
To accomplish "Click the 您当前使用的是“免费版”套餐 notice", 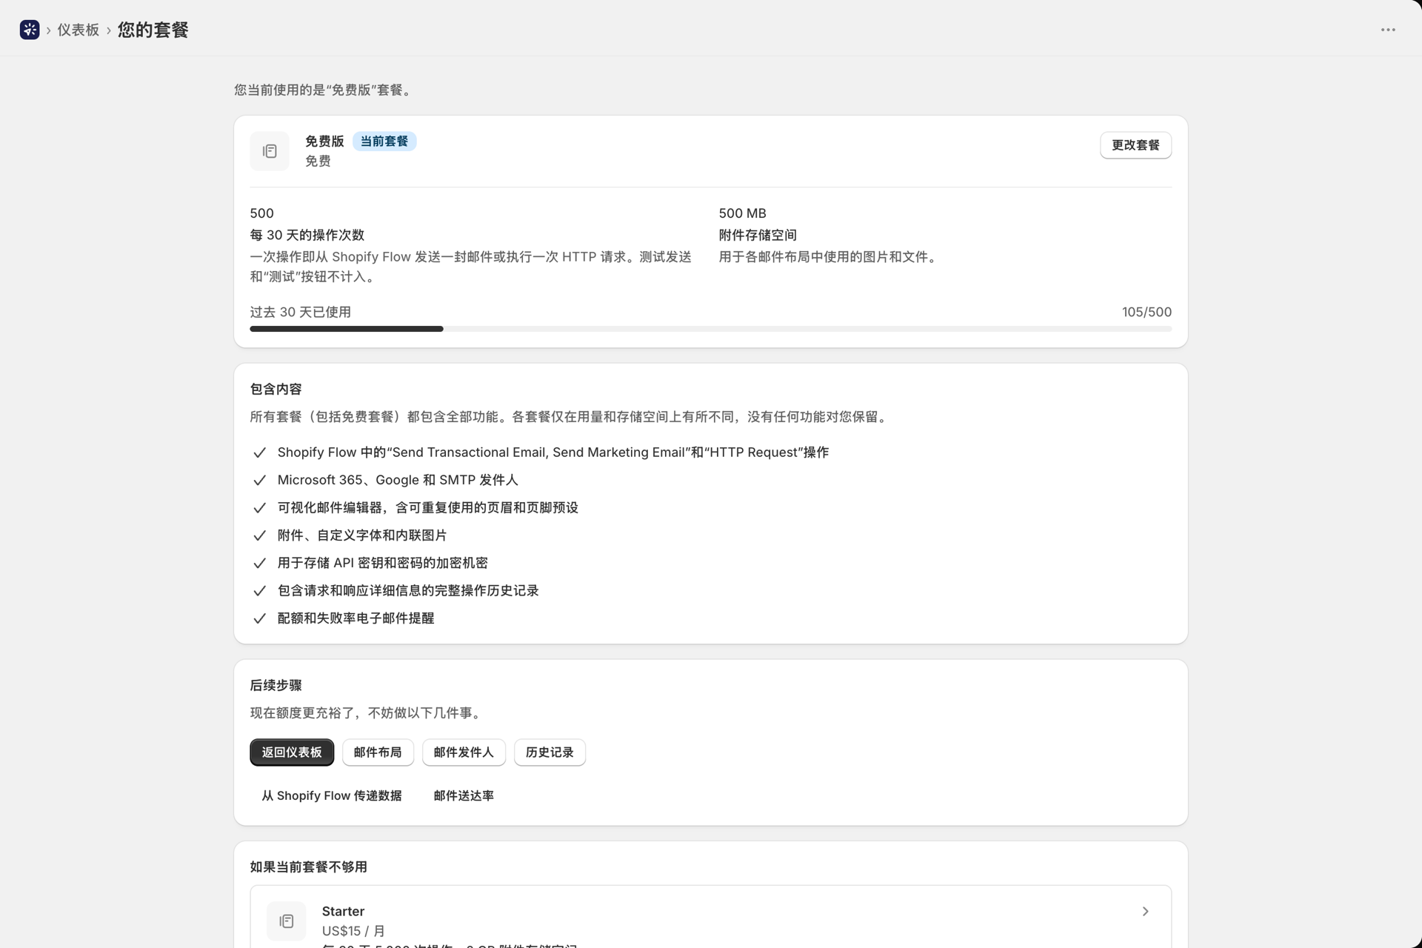I will pyautogui.click(x=324, y=90).
